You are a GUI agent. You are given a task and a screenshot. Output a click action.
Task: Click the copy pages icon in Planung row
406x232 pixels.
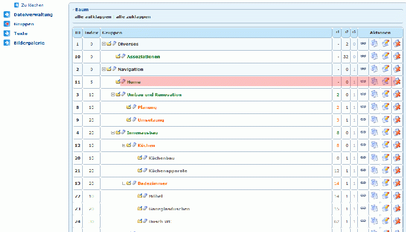tap(374, 107)
